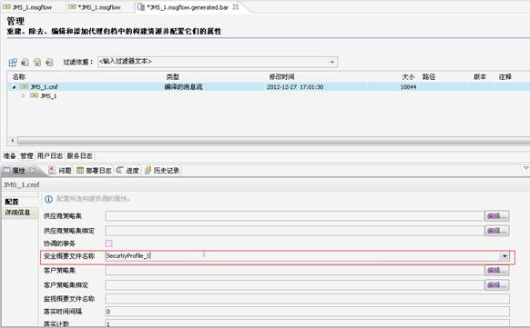Viewport: 530px width, 328px height.
Task: Click the fourth toolbar icon left of 过滤依据
Action: point(49,62)
